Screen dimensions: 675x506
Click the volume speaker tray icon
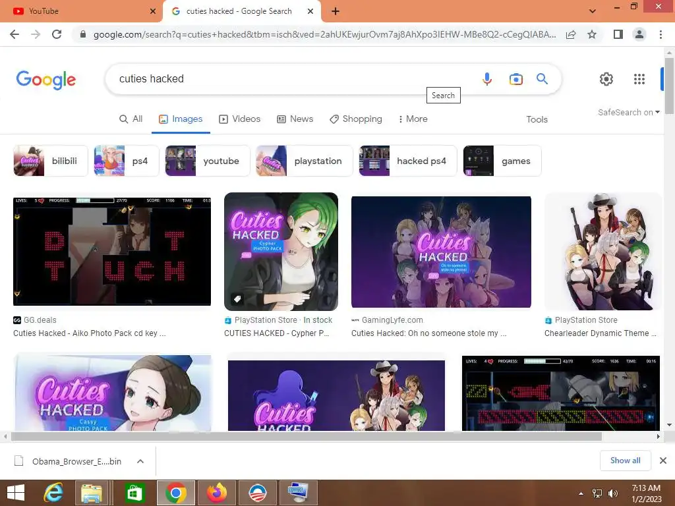(613, 493)
